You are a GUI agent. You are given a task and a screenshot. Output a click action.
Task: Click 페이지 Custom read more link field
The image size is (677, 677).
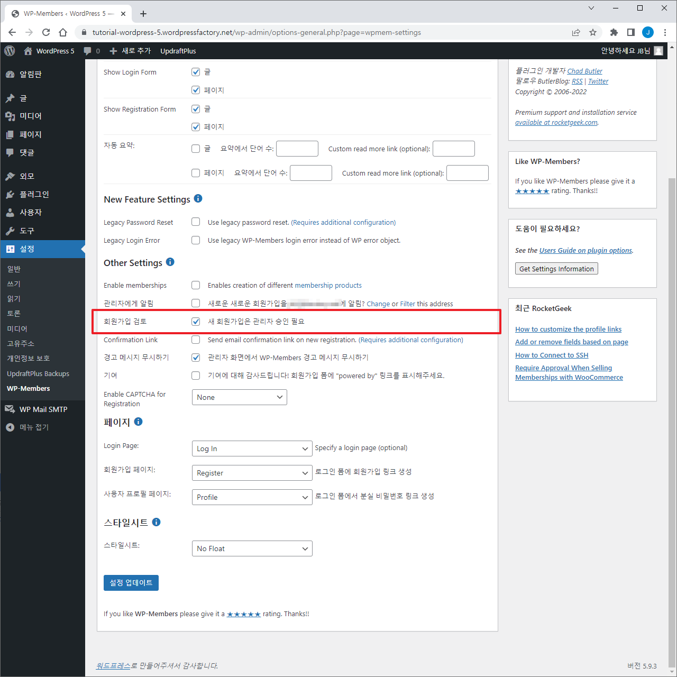tap(468, 173)
